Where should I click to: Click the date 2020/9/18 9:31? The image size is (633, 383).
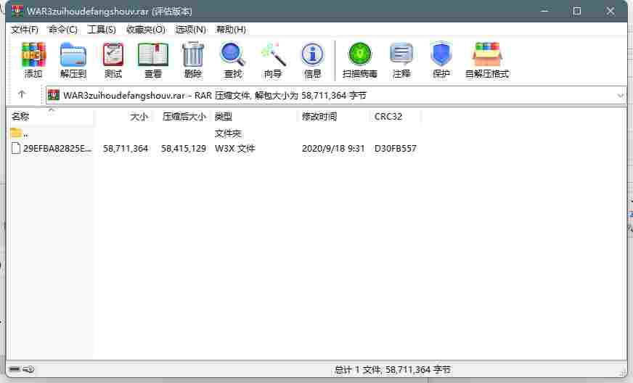point(333,149)
